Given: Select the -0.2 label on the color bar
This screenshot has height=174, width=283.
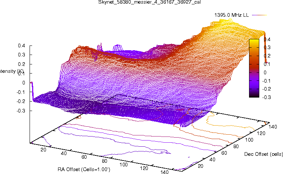Looking at the screenshot, I should tap(266, 89).
